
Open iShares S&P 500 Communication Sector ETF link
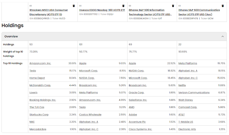199,12
